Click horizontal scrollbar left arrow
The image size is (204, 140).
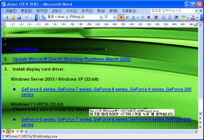point(26,131)
